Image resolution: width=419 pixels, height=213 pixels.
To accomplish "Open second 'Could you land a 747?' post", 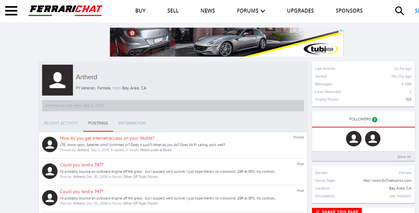I will click(82, 192).
